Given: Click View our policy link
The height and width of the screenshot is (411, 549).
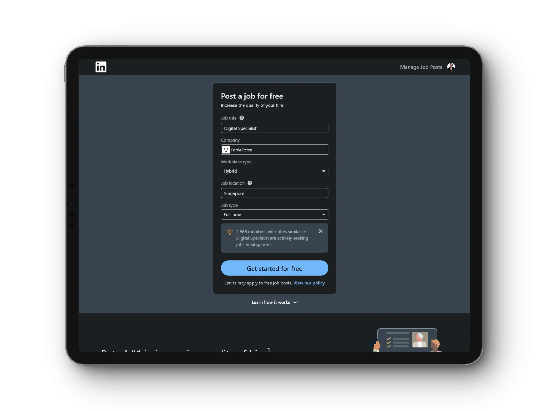Looking at the screenshot, I should [x=309, y=282].
